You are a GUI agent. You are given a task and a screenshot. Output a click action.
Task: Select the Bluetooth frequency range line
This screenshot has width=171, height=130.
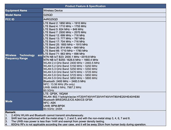click(64, 81)
